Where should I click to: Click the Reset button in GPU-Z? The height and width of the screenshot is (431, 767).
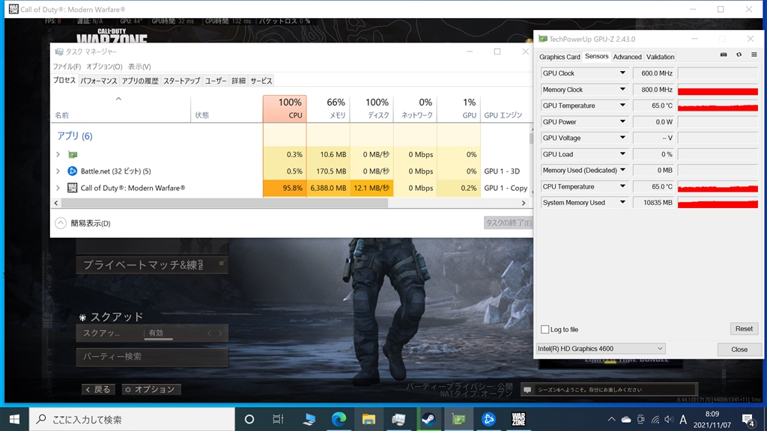[x=744, y=329]
